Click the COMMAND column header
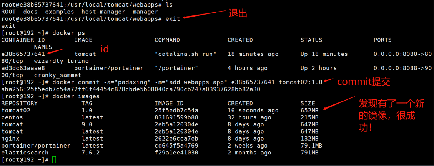 point(167,40)
